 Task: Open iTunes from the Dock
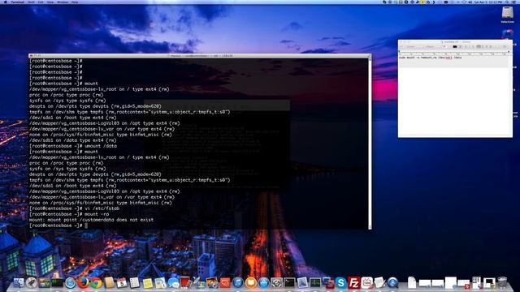[238, 283]
